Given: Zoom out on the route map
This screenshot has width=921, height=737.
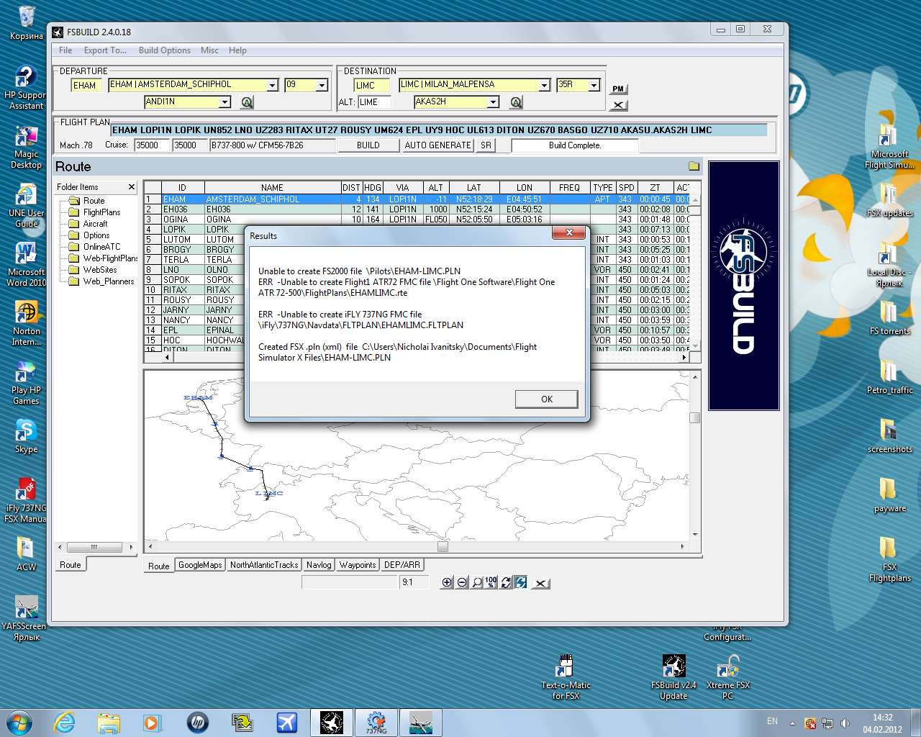Looking at the screenshot, I should click(462, 582).
